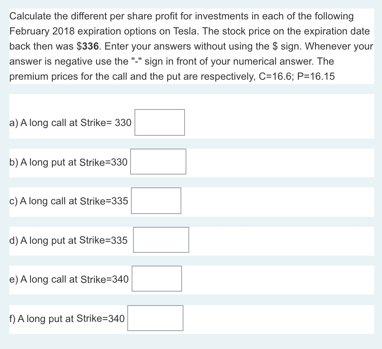The height and width of the screenshot is (349, 382).
Task: Focus the long put Strike=330 answer field
Action: point(158,162)
